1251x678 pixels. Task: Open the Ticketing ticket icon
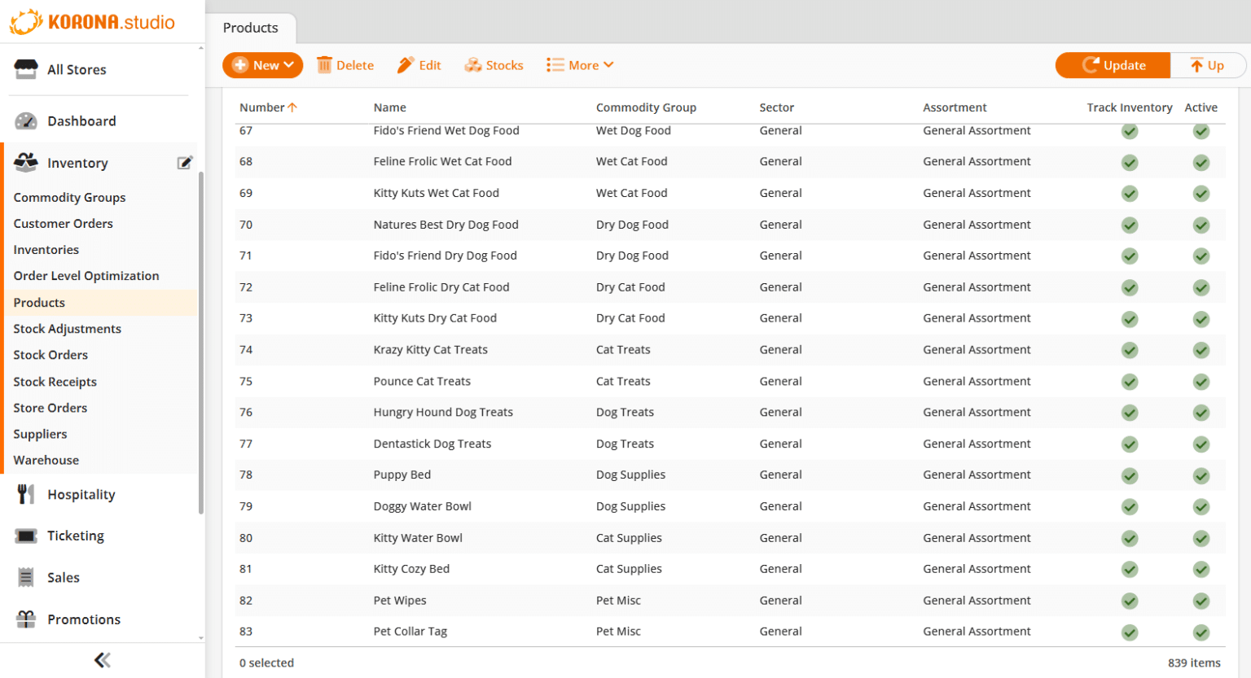coord(26,536)
